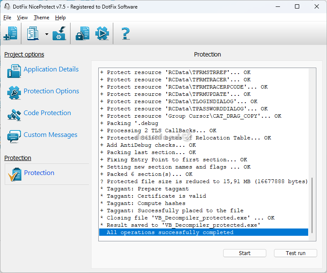This screenshot has width=327, height=273.
Task: Click the Save Project folder icon
Action: pyautogui.click(x=59, y=33)
